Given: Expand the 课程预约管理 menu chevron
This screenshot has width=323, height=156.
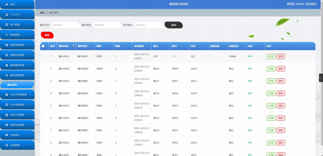Looking at the screenshot, I should (x=30, y=55).
